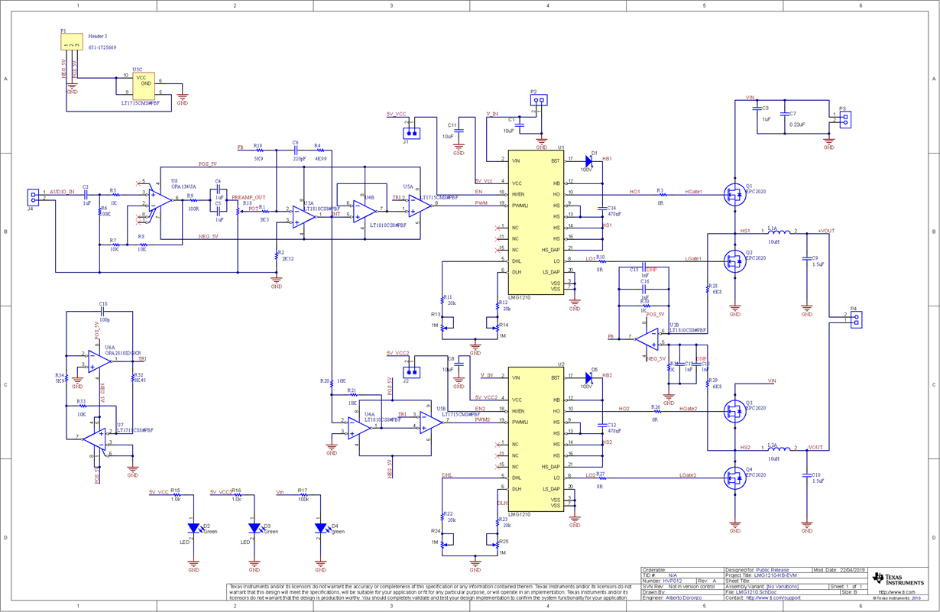Select the Q3 EPC2020 transistor
The image size is (940, 612).
pyautogui.click(x=734, y=411)
